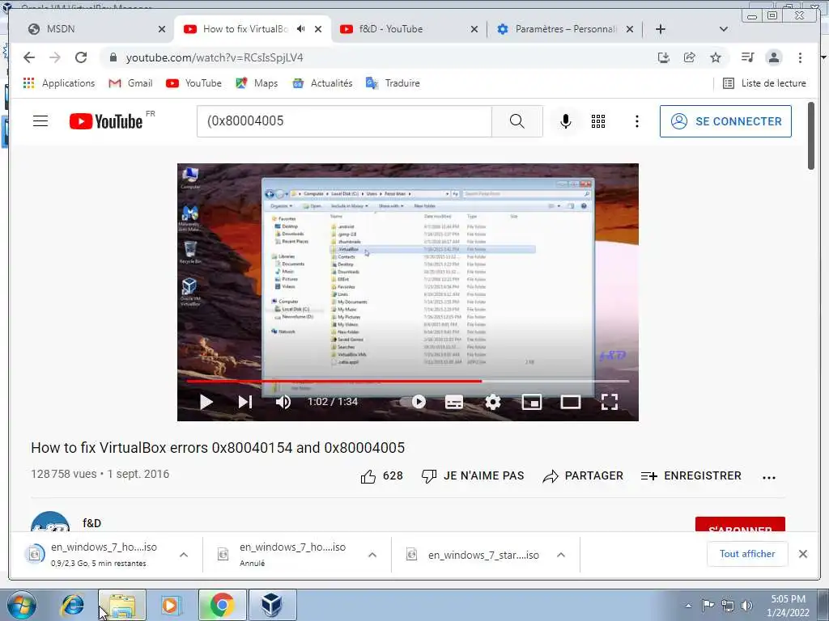Open VirtualBox from the taskbar

click(272, 605)
